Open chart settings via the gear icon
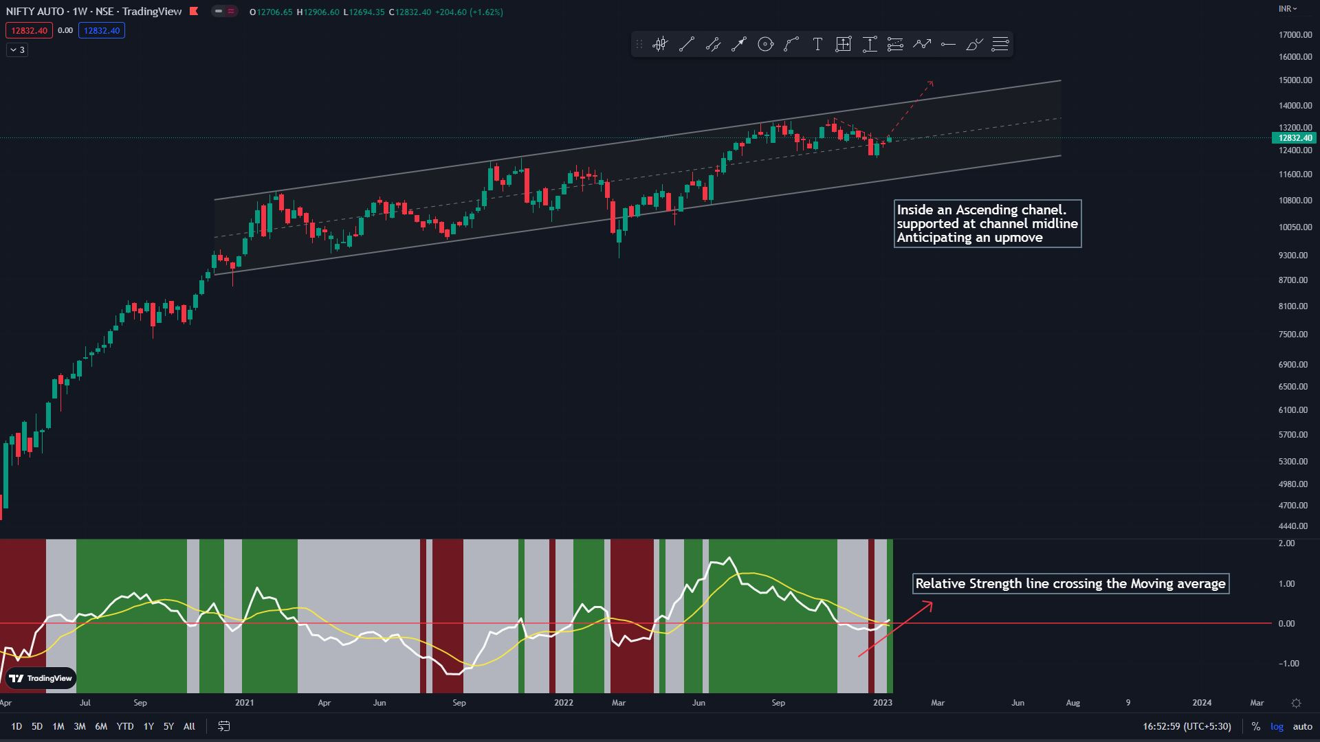The image size is (1320, 742). point(1297,703)
